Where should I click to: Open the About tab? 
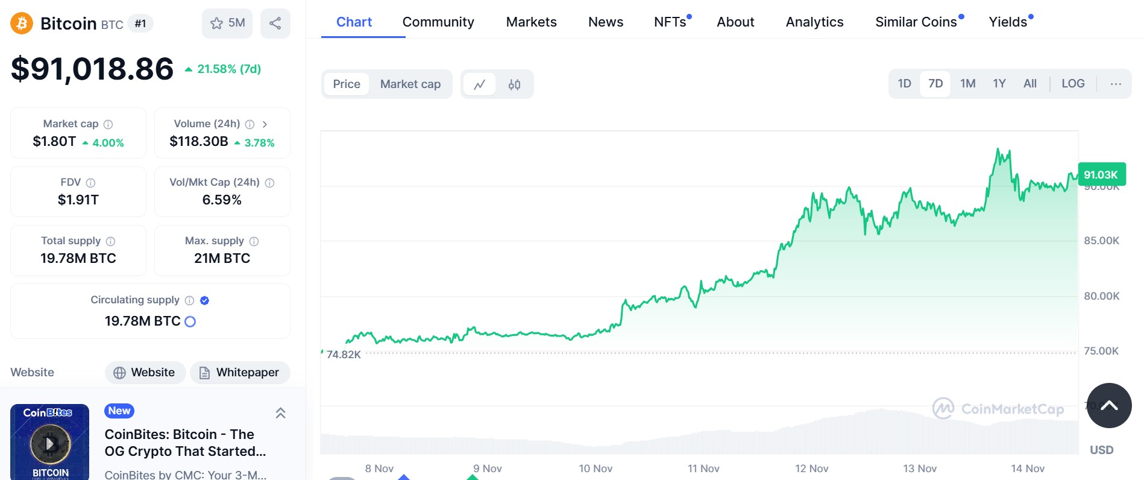pyautogui.click(x=735, y=22)
